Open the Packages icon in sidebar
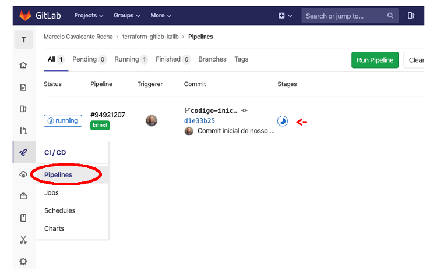 click(23, 196)
